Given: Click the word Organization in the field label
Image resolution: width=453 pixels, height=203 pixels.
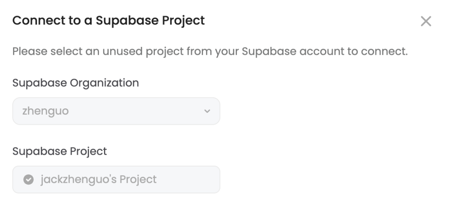Looking at the screenshot, I should (104, 83).
